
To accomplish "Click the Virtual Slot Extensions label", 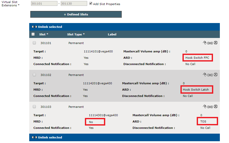I will coord(10,4).
